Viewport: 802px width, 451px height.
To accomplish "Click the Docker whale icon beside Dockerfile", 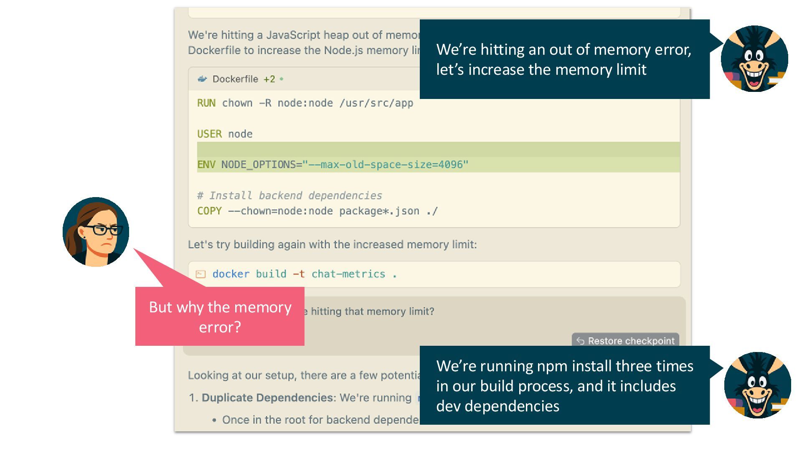I will click(203, 79).
